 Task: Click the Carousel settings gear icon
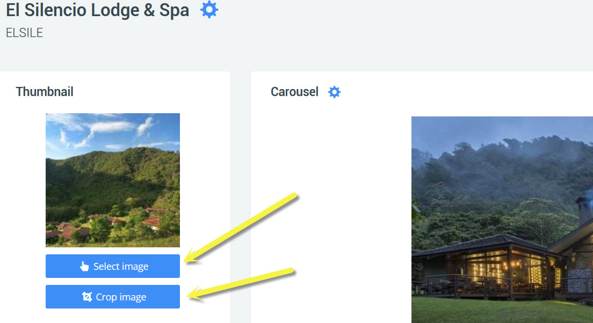(334, 92)
